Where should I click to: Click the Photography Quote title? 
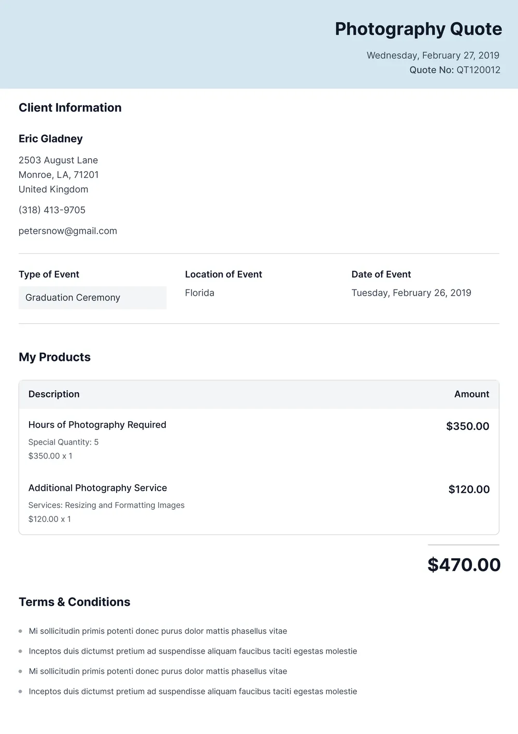pyautogui.click(x=418, y=29)
